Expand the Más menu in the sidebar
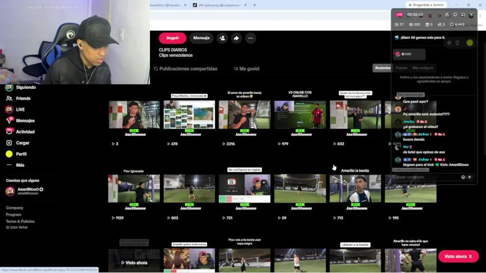The height and width of the screenshot is (273, 486). pos(15,165)
